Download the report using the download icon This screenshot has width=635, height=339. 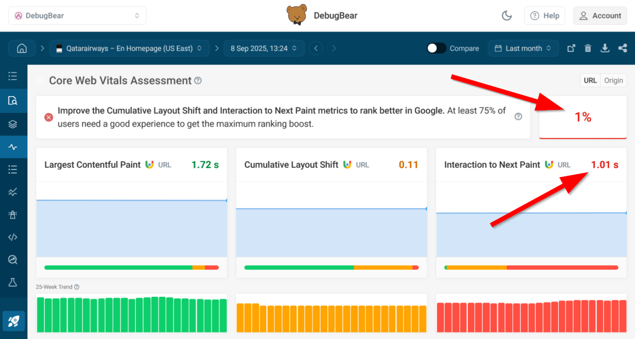point(605,49)
